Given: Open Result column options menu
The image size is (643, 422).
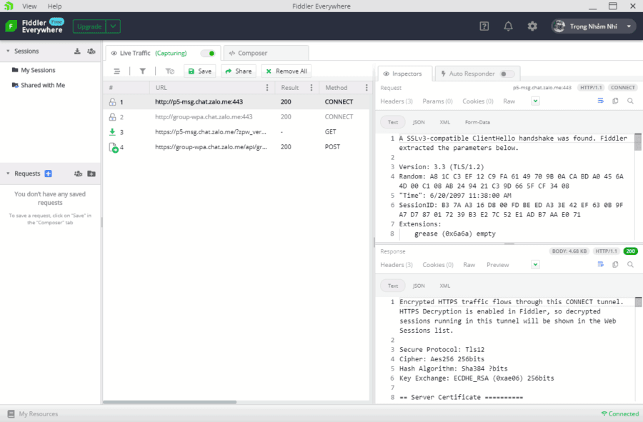Looking at the screenshot, I should click(311, 88).
